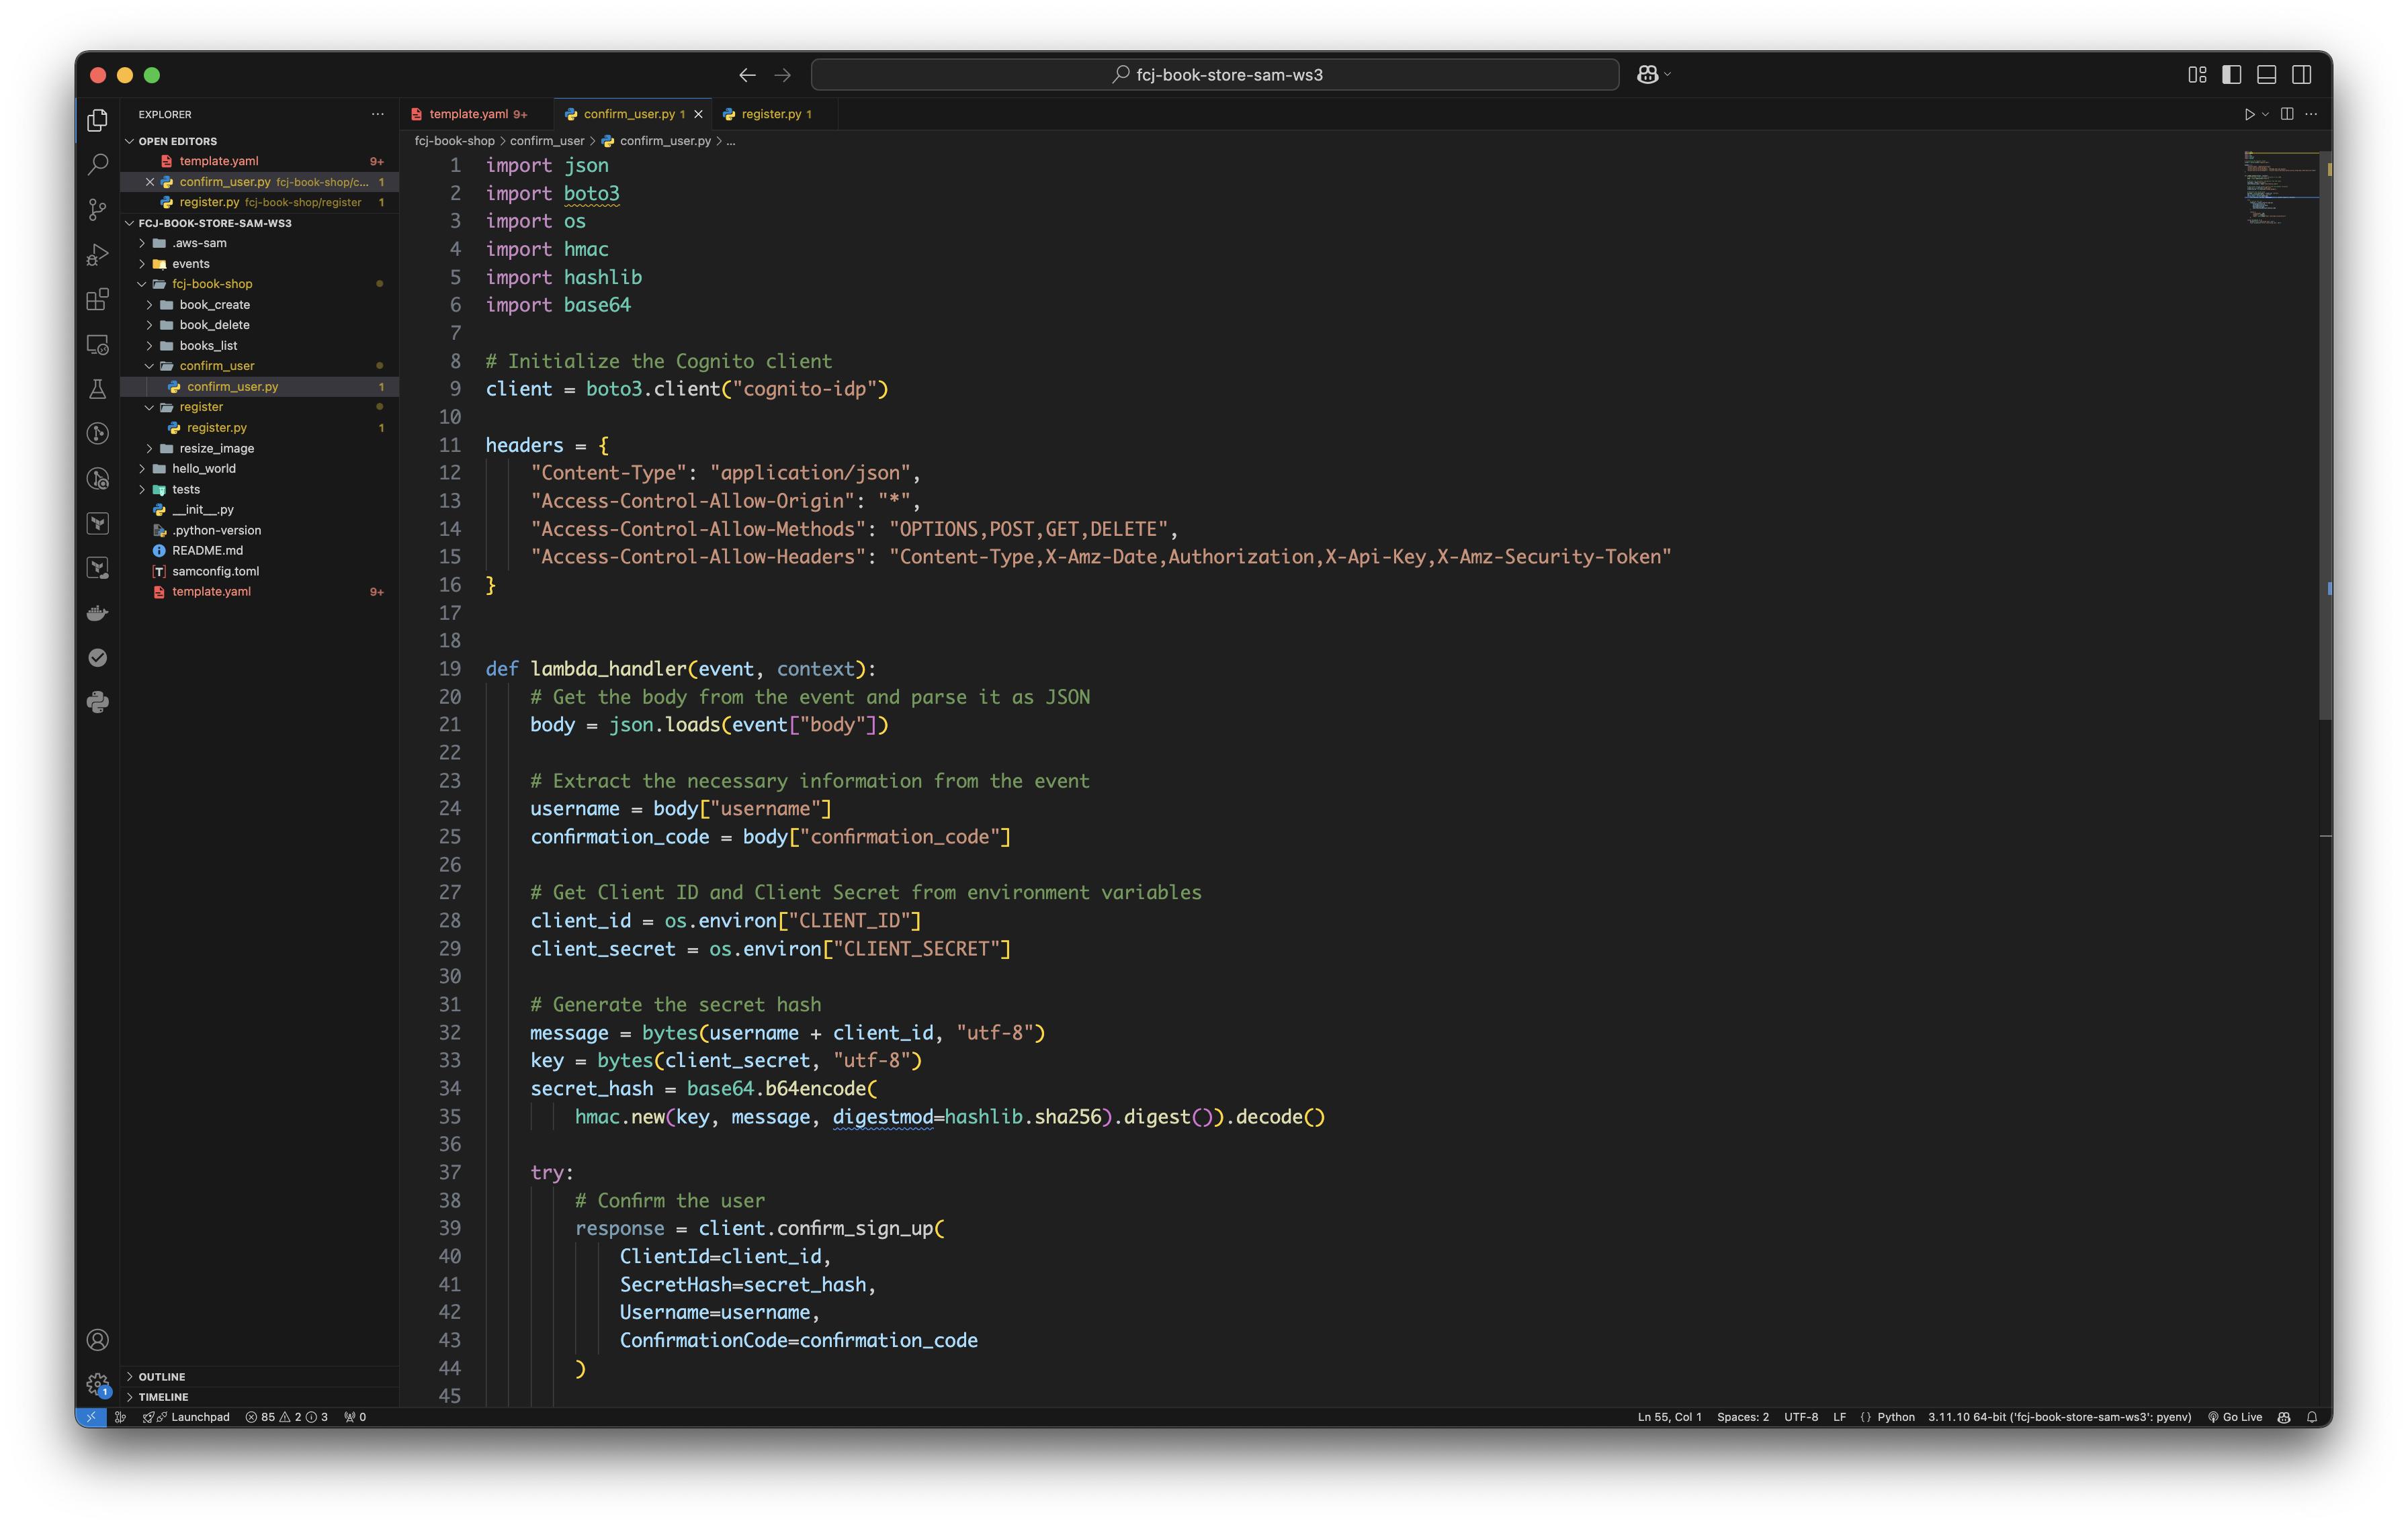Switch to the template.yaml tab

(477, 114)
